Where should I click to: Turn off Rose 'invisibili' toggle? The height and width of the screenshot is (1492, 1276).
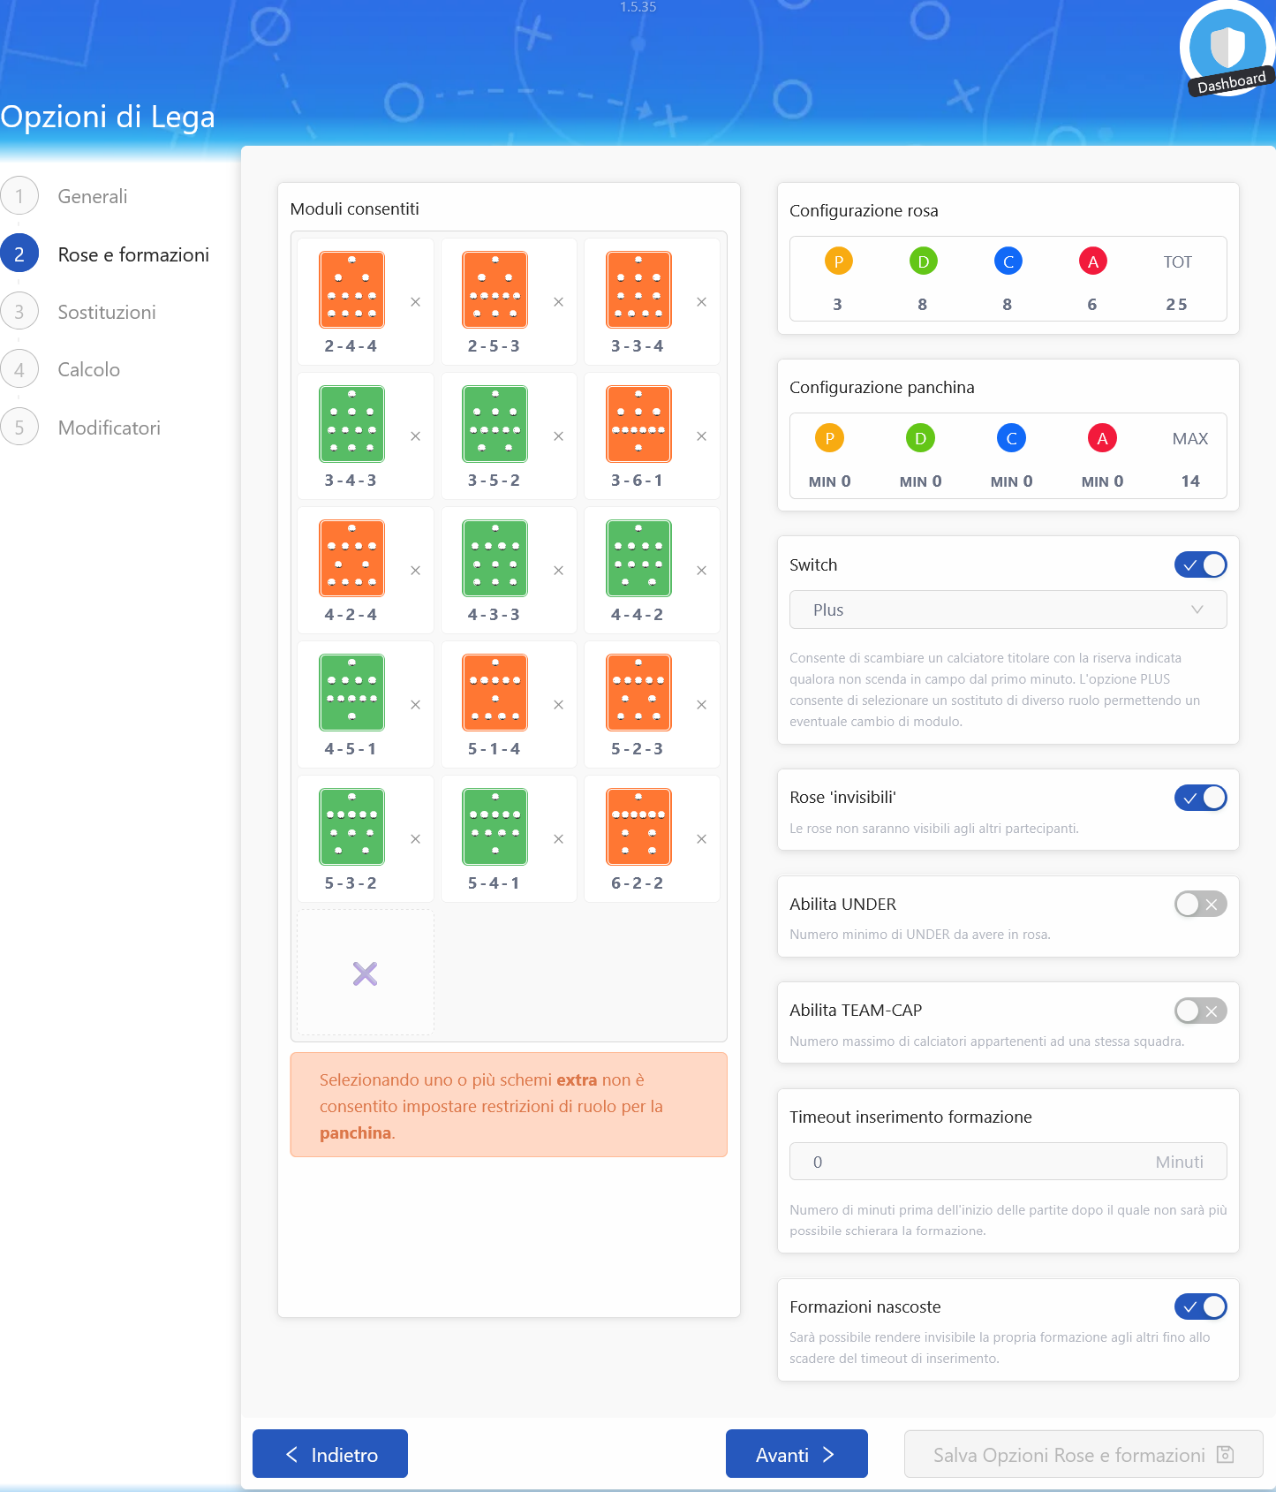[1200, 798]
